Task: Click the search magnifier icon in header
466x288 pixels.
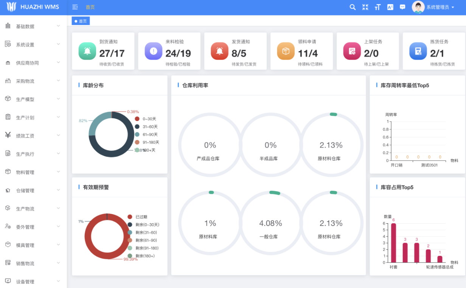Action: [x=353, y=7]
